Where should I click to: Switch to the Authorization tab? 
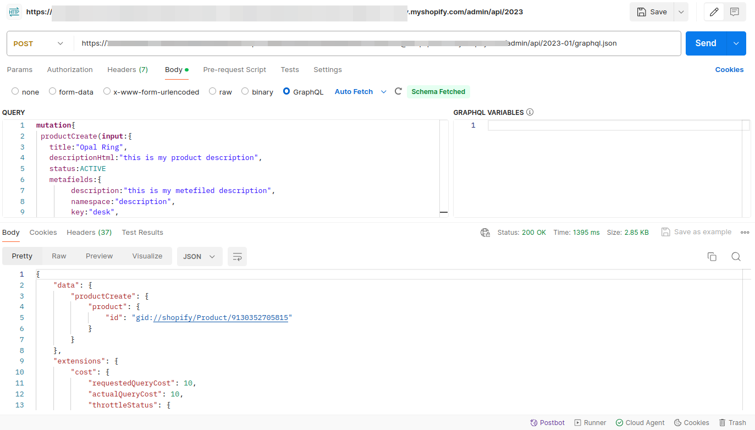70,70
